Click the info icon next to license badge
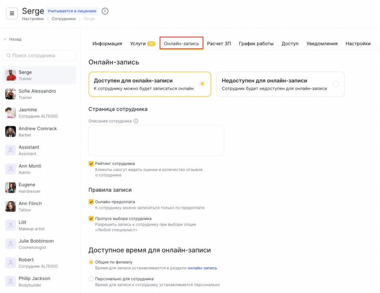The image size is (380, 293). 105,11
